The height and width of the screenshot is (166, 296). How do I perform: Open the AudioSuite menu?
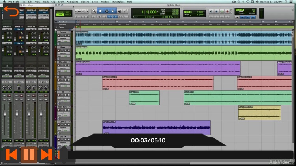point(73,2)
